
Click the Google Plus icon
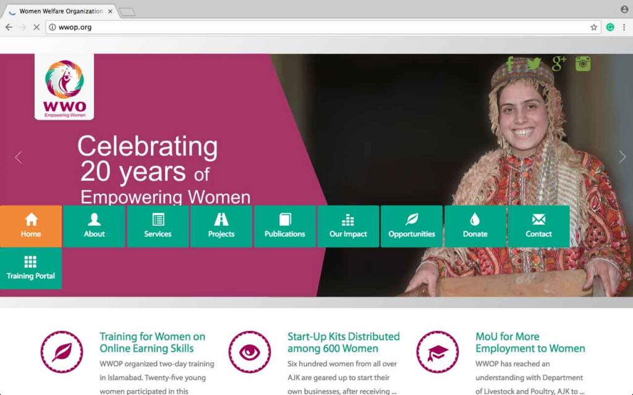pos(559,63)
